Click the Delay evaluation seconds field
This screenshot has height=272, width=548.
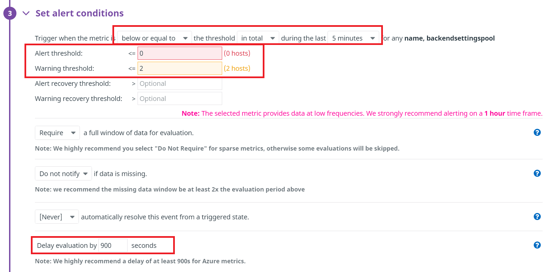point(113,246)
